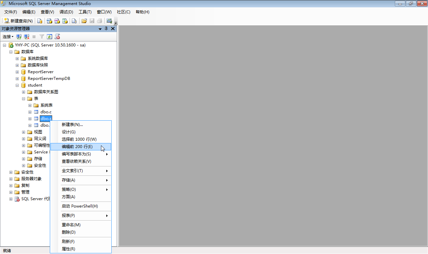The width and height of the screenshot is (428, 254).
Task: Click the New Query toolbar button
Action: [18, 21]
